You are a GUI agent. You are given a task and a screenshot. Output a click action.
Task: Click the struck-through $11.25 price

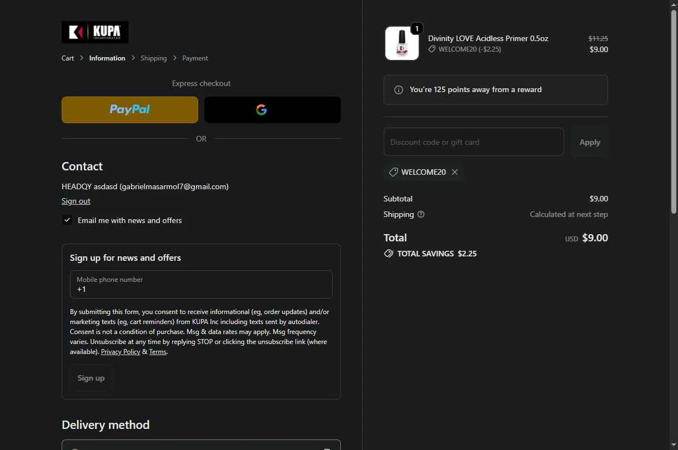click(x=598, y=39)
